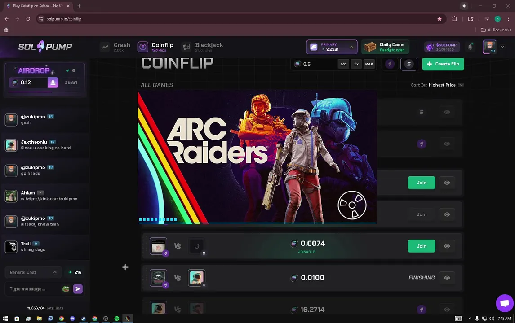This screenshot has width=515, height=323.
Task: Click the ARC Raiders advertisement banner
Action: (257, 157)
